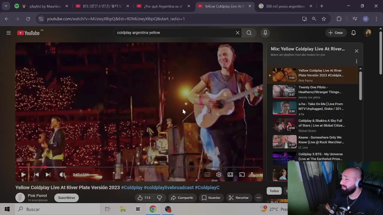Open the Chrome three-dot menu
Screen dimensions: 383x215
376,19
